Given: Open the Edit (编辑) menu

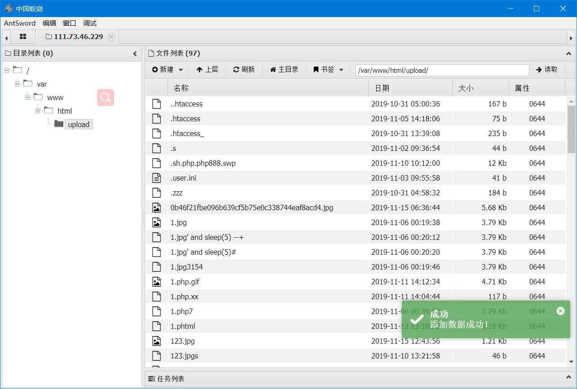Looking at the screenshot, I should 49,23.
